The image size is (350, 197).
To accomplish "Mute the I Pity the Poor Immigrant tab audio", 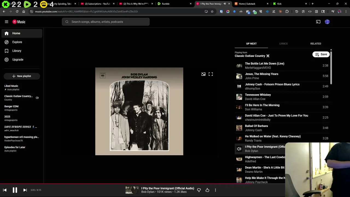I will 225,4.
